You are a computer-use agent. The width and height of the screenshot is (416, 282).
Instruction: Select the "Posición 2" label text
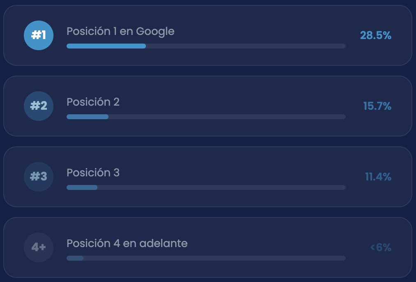[x=93, y=102]
